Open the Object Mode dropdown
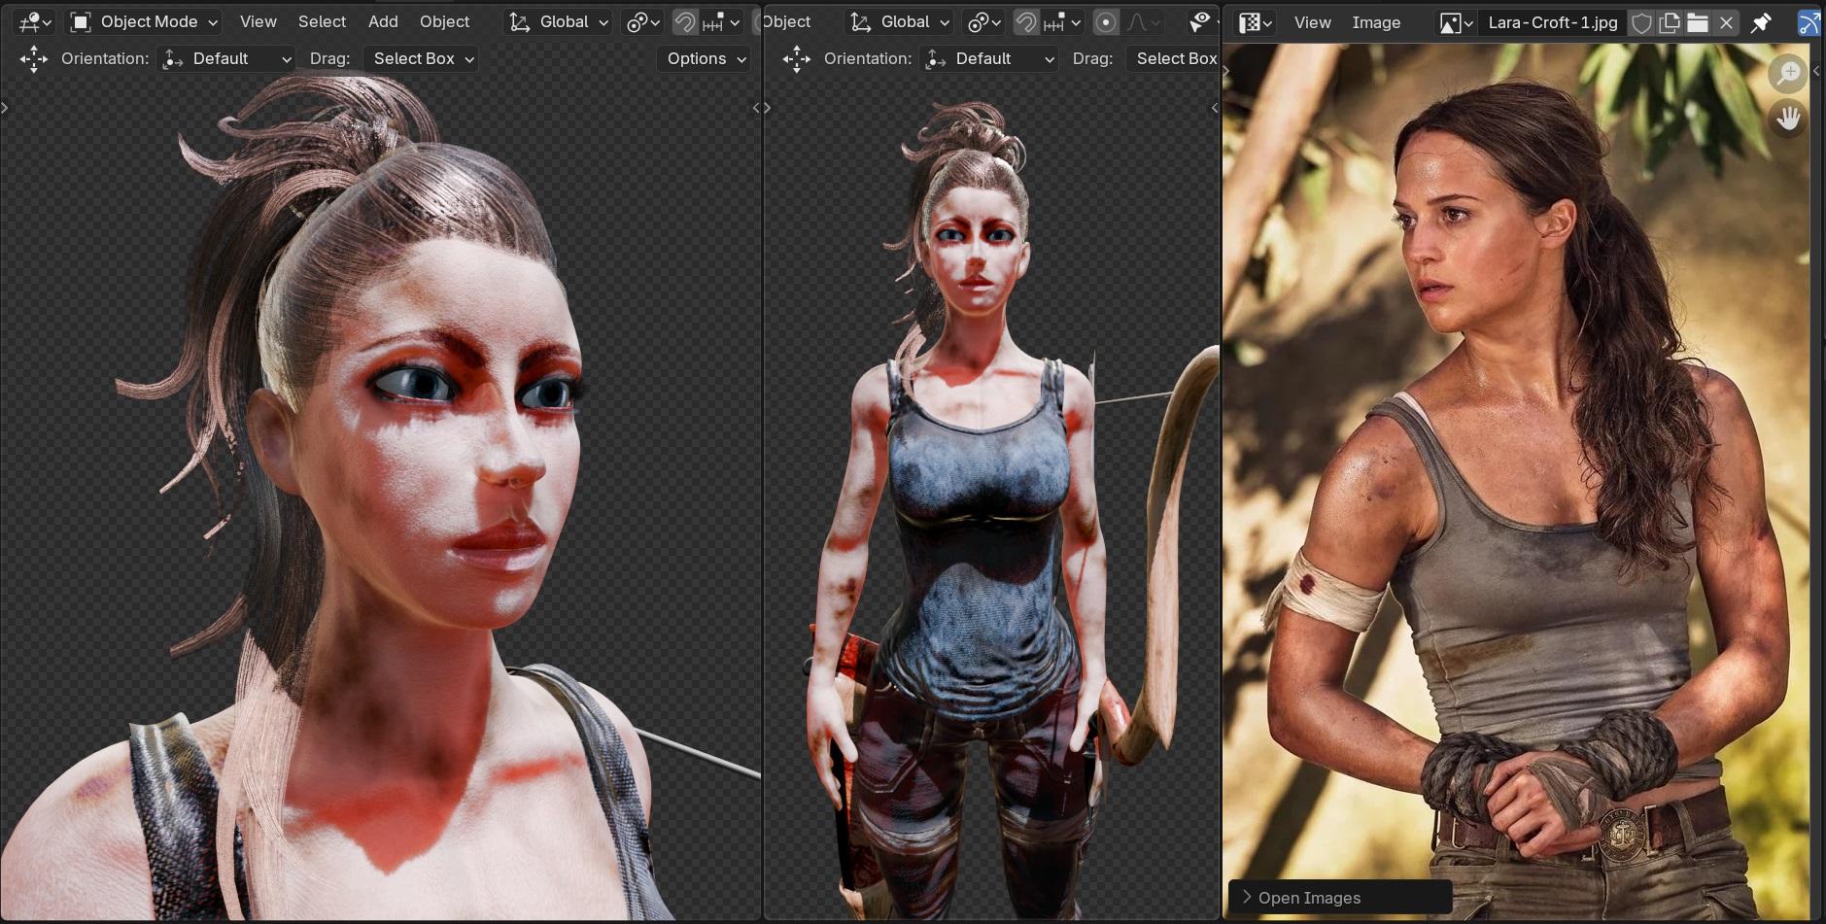Image resolution: width=1826 pixels, height=924 pixels. (x=145, y=21)
